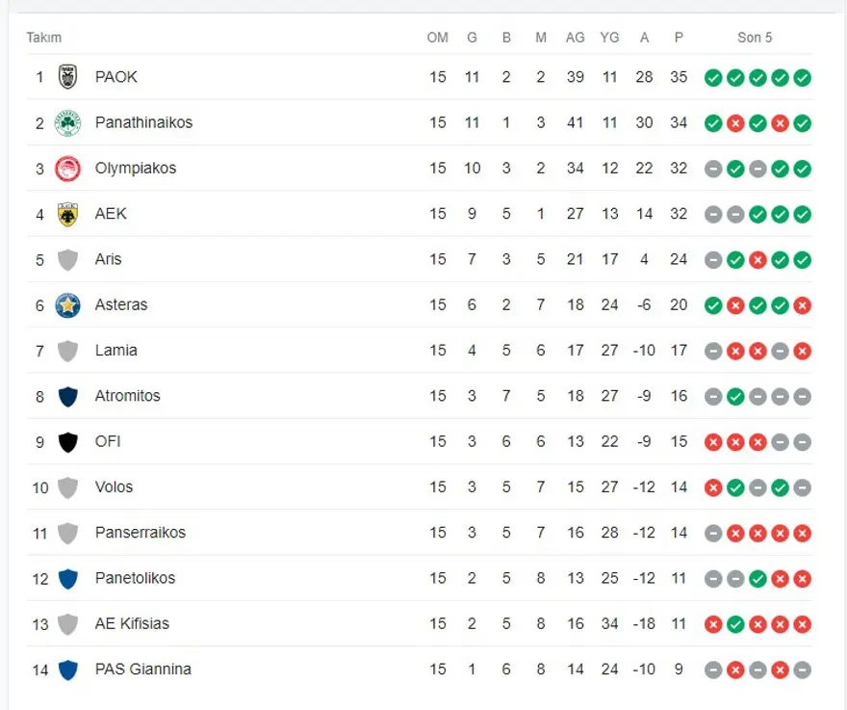Click PAOK's most recent win indicator
847x710 pixels.
(803, 78)
